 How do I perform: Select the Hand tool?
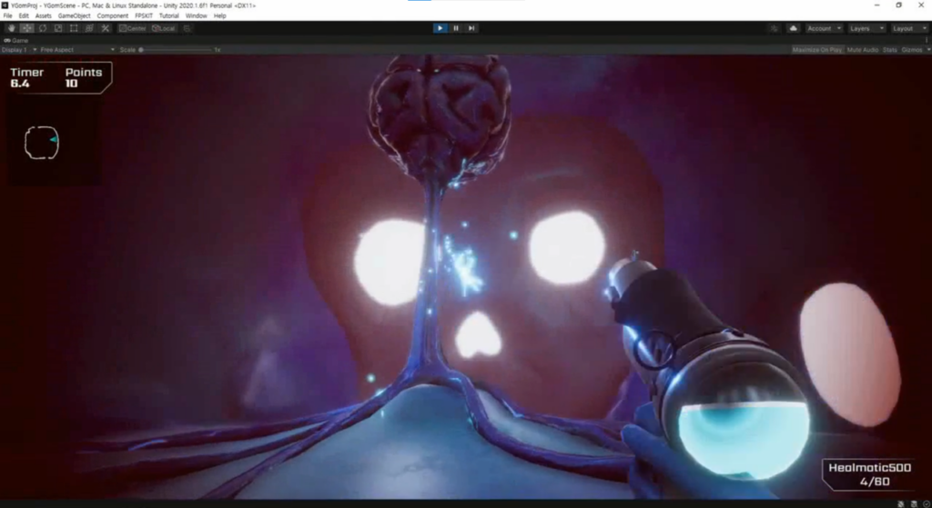click(11, 28)
